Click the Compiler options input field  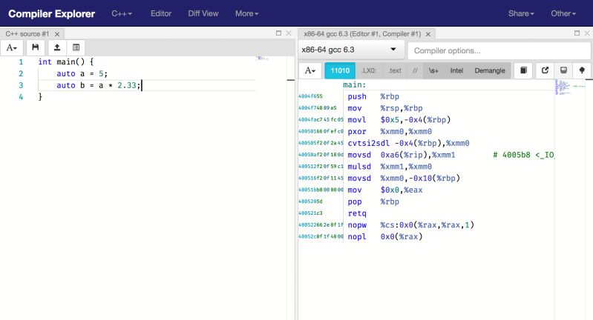pyautogui.click(x=499, y=50)
